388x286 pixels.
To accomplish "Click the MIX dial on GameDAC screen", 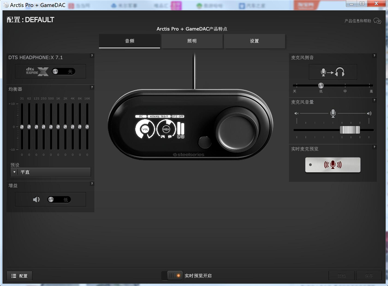I will [x=166, y=129].
